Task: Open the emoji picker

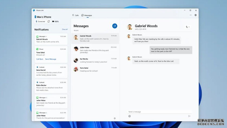Action: coord(129,116)
